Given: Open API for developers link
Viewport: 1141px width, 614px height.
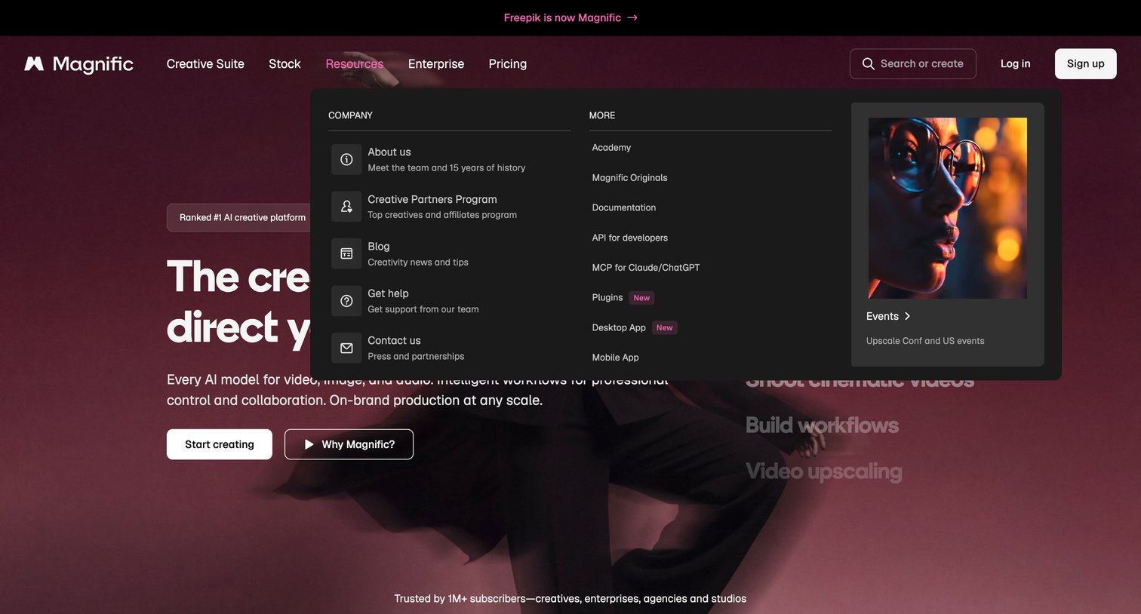Looking at the screenshot, I should (x=629, y=238).
